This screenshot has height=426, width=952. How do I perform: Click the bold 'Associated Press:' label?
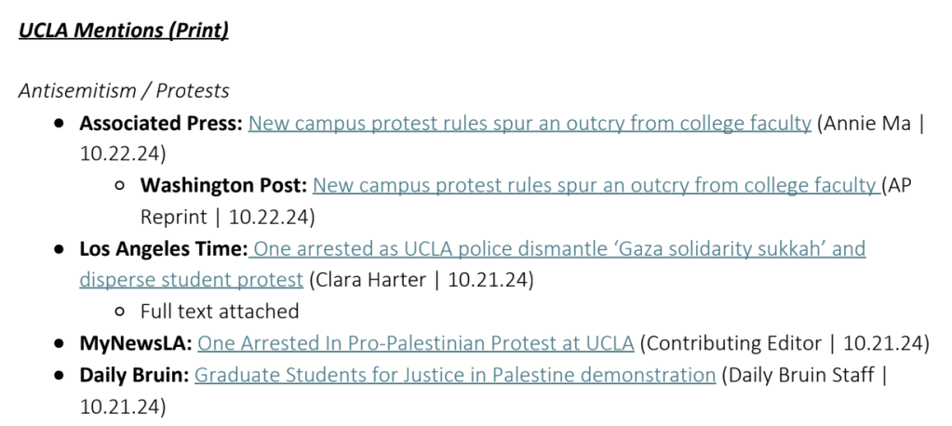(x=161, y=124)
